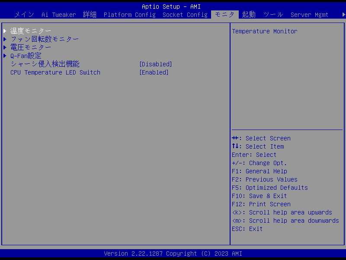
Task: Open the 詳細 tab
Action: pyautogui.click(x=90, y=15)
